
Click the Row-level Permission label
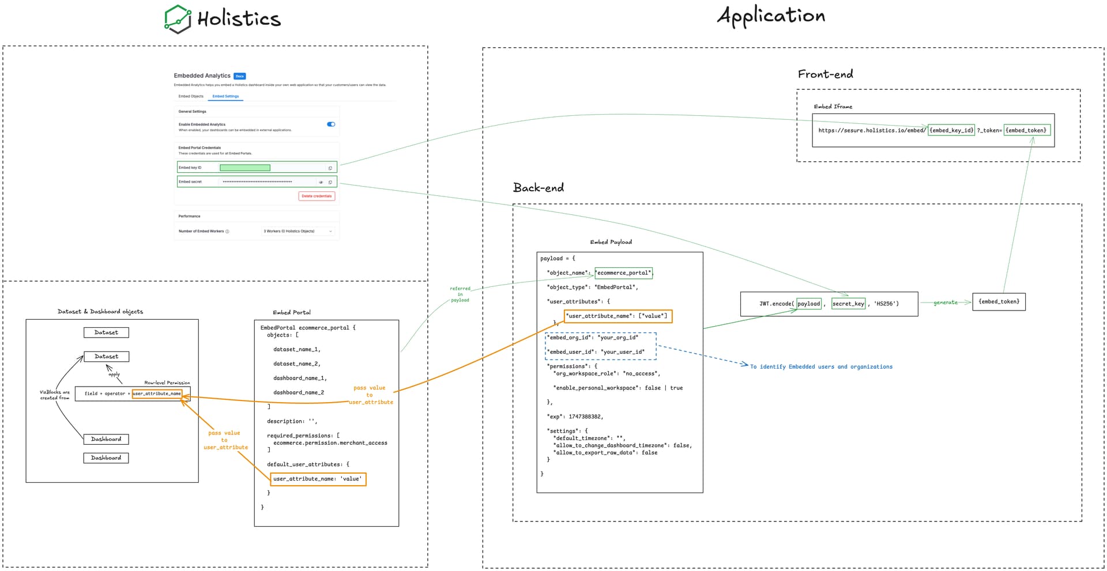pos(167,383)
